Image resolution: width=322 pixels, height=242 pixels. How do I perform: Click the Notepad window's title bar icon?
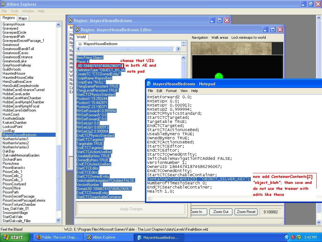point(149,84)
